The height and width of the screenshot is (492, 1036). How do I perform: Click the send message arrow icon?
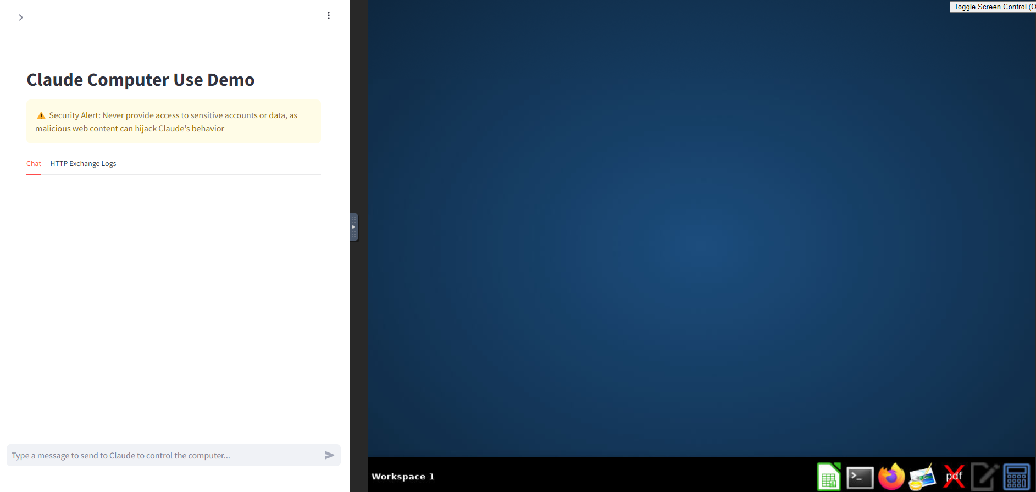(329, 455)
